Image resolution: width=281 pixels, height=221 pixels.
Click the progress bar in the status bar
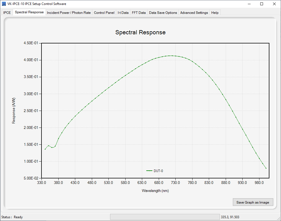[165, 217]
